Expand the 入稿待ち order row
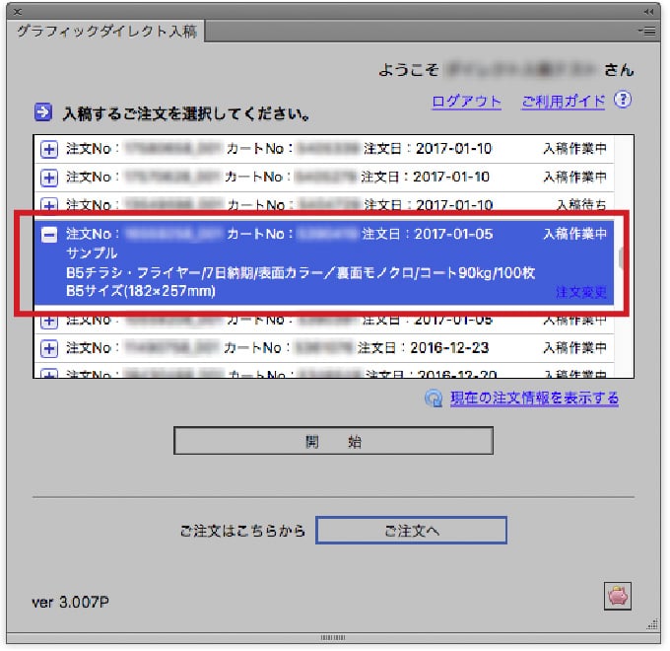 tap(49, 204)
